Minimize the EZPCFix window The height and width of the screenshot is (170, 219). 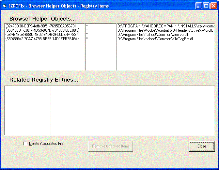(198, 6)
